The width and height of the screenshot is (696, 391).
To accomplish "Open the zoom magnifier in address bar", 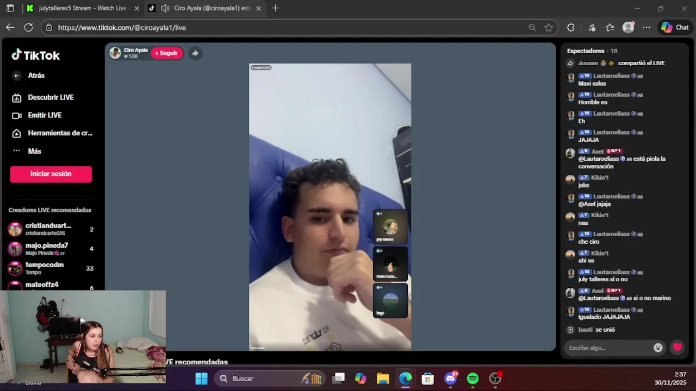I will point(532,27).
